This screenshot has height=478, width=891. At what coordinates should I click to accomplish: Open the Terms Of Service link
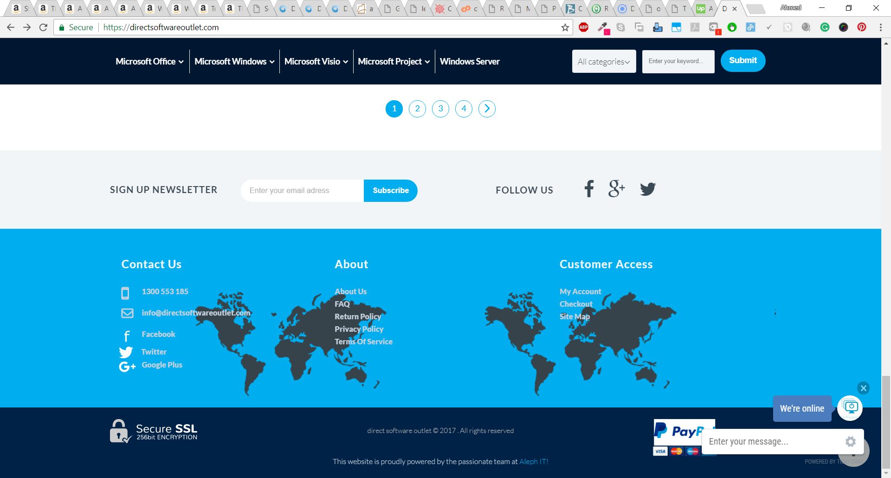[x=364, y=342]
